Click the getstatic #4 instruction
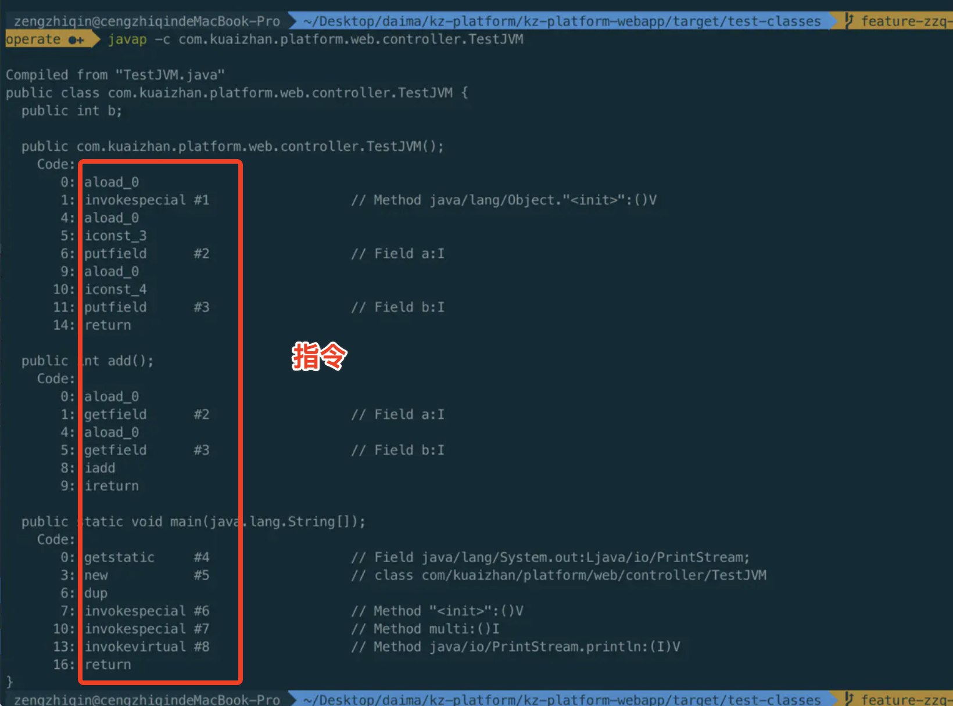Image resolution: width=953 pixels, height=706 pixels. 147,557
